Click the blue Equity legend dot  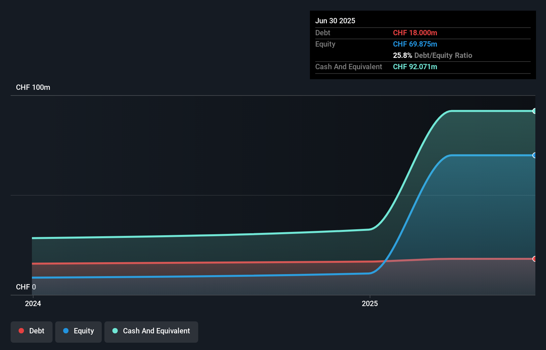(66, 331)
